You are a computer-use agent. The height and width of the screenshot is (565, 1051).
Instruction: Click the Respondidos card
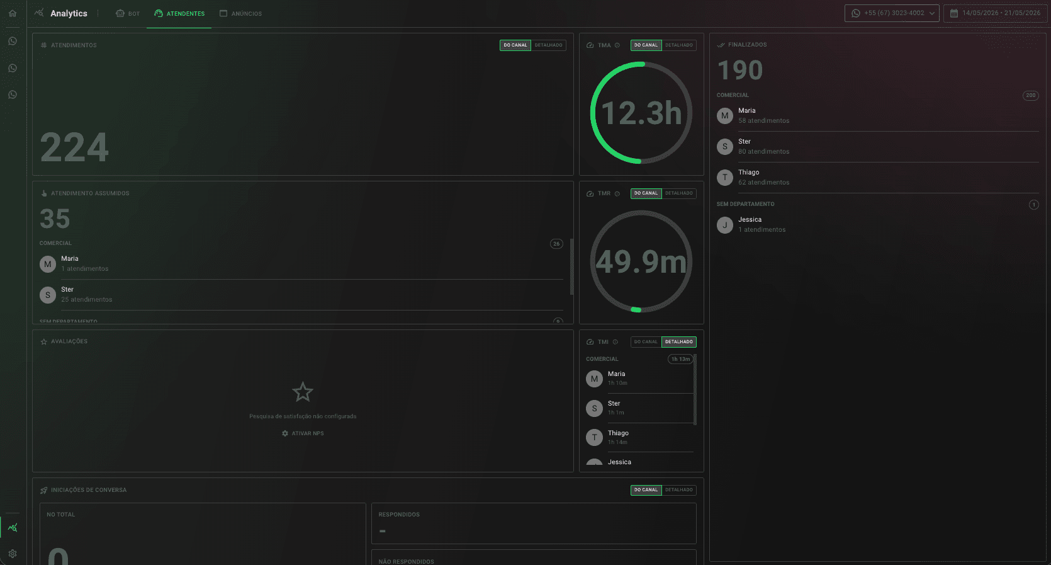[534, 523]
